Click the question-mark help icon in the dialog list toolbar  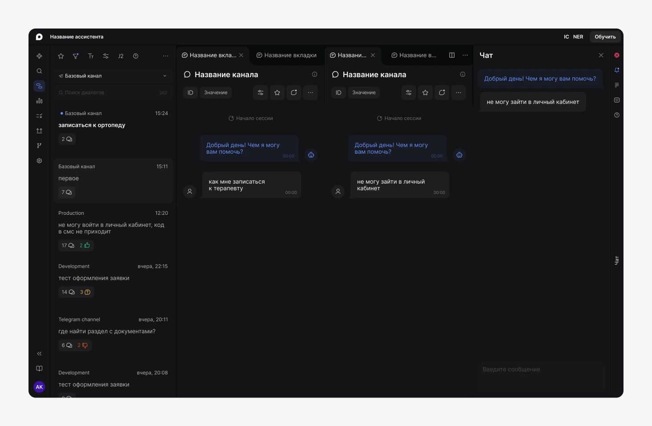(x=136, y=56)
